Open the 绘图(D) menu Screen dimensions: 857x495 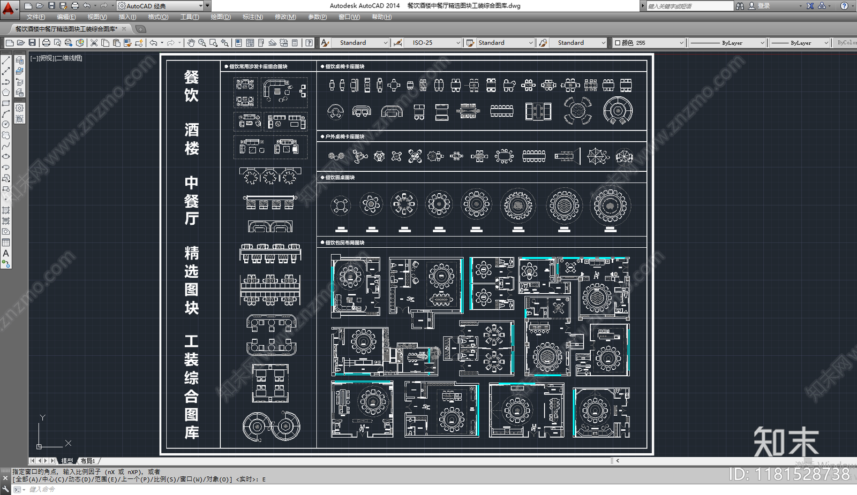tap(221, 17)
